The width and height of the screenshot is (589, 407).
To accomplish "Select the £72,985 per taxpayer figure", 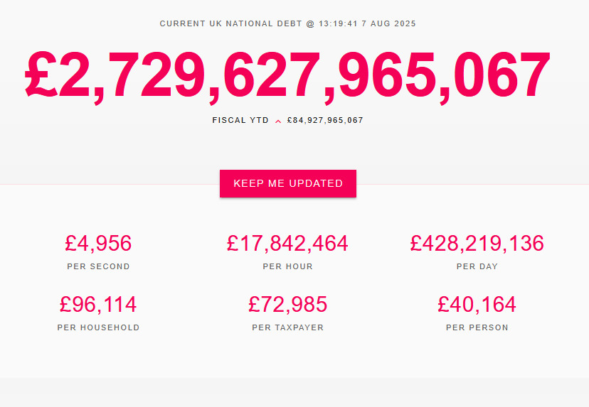I will (x=287, y=304).
